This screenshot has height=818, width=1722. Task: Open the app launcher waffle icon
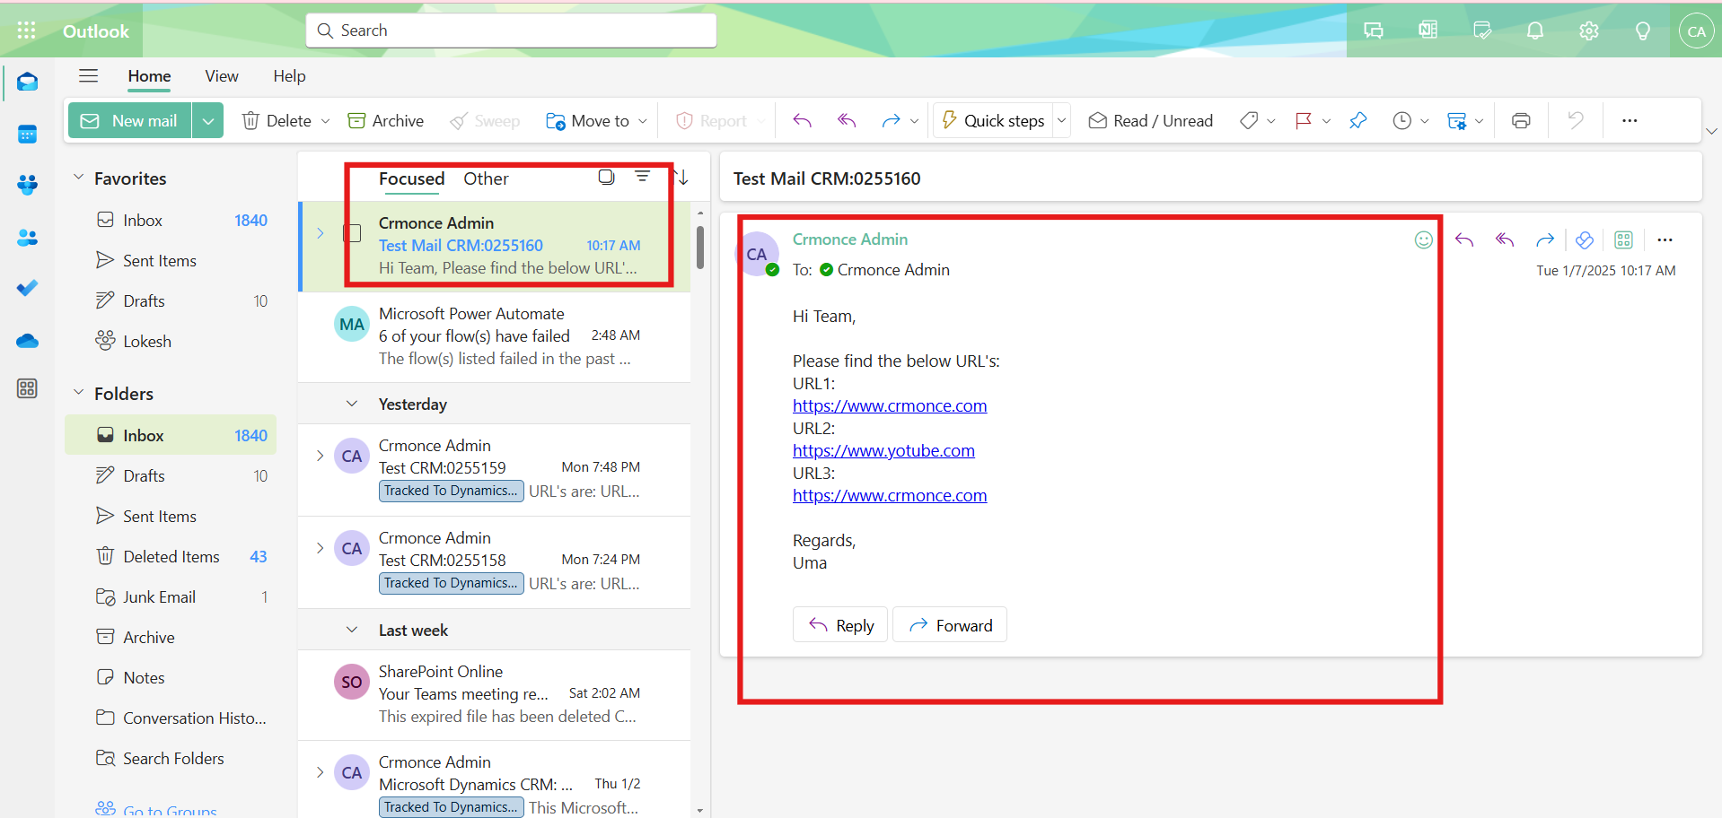coord(26,30)
